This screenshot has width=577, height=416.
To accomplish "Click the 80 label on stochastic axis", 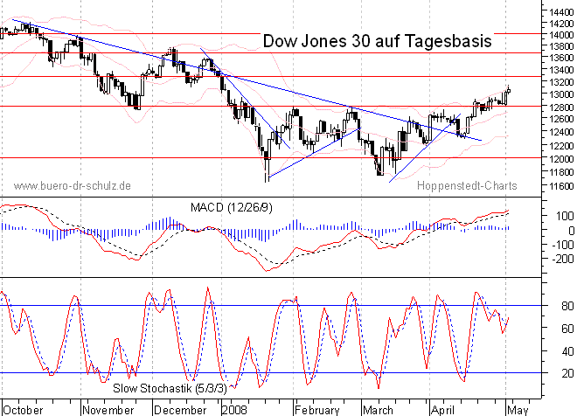I will 567,306.
